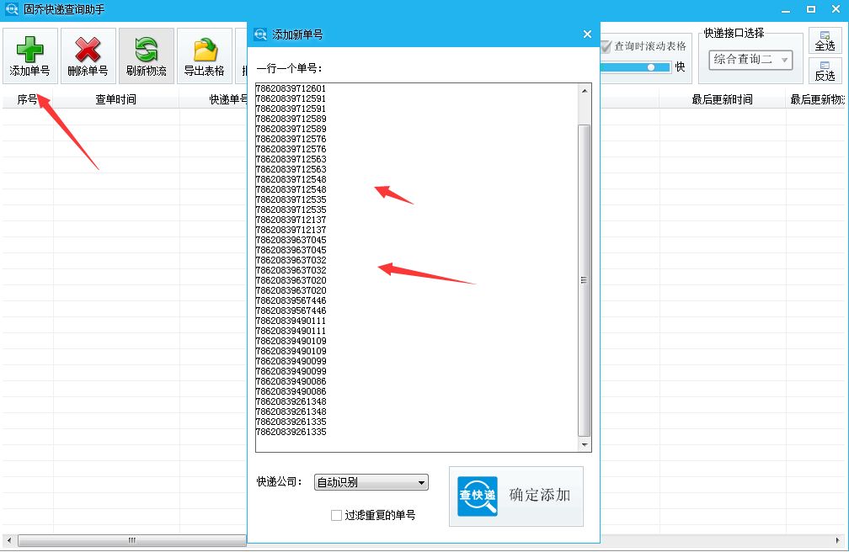Click the 查快递 magnifier icon in dialog
849x552 pixels.
[477, 496]
